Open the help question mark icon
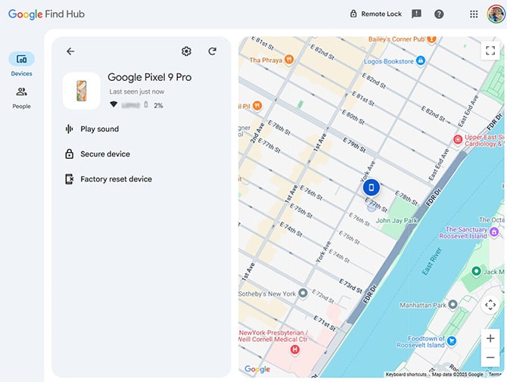The image size is (507, 382). click(439, 14)
